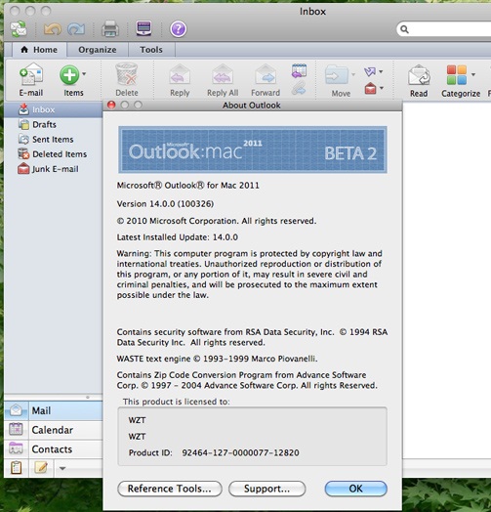
Task: Click the Attachment paperclip icon
Action: tap(299, 88)
